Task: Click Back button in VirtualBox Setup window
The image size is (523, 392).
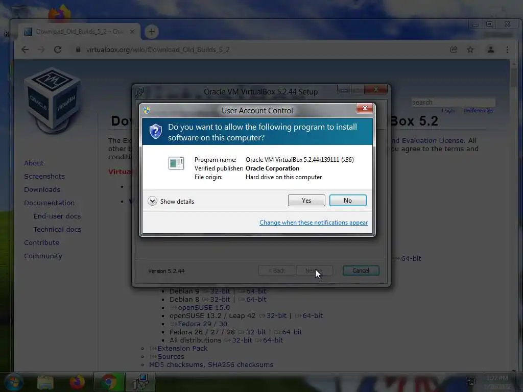Action: [277, 271]
